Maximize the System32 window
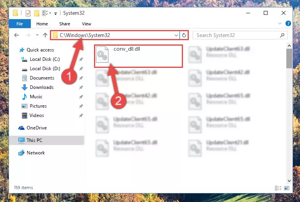The image size is (300, 202). pyautogui.click(x=266, y=13)
